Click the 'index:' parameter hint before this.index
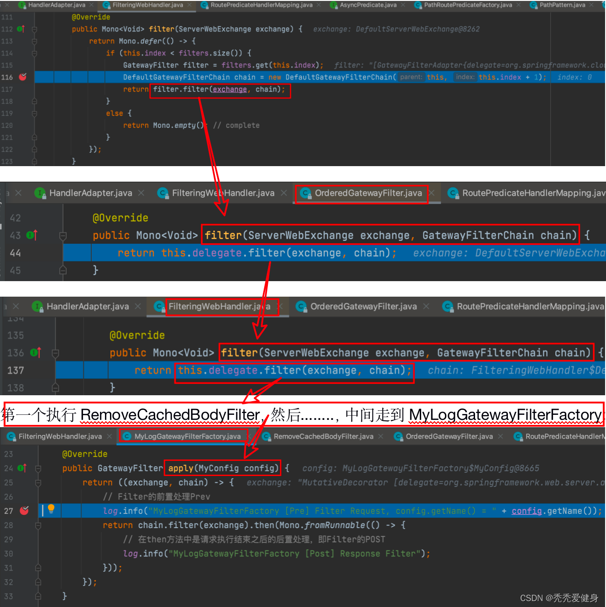606x607 pixels. [x=465, y=77]
